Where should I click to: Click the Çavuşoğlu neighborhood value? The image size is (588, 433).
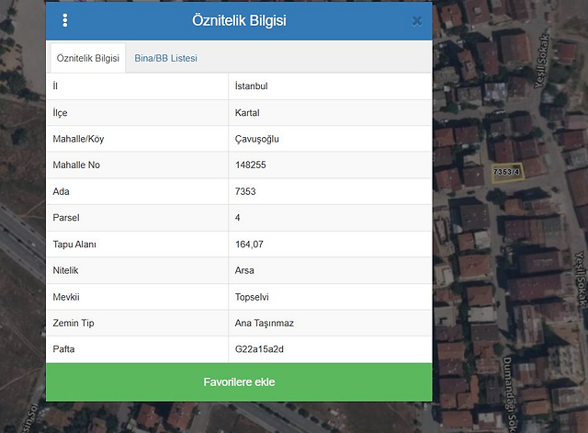256,139
